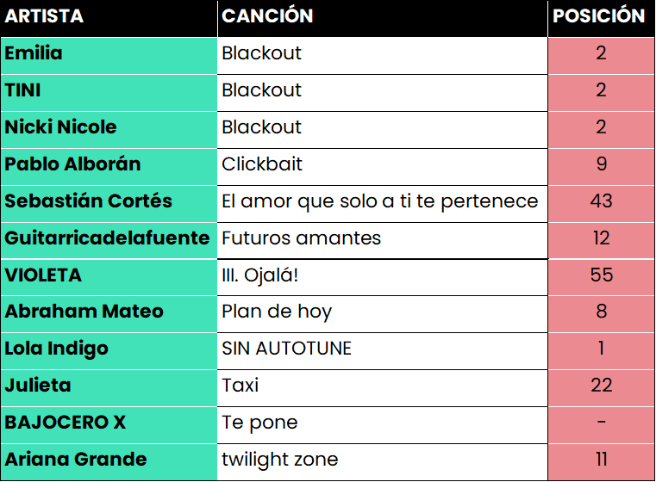Select the Clickbait song cell
This screenshot has width=656, height=482.
tap(383, 167)
